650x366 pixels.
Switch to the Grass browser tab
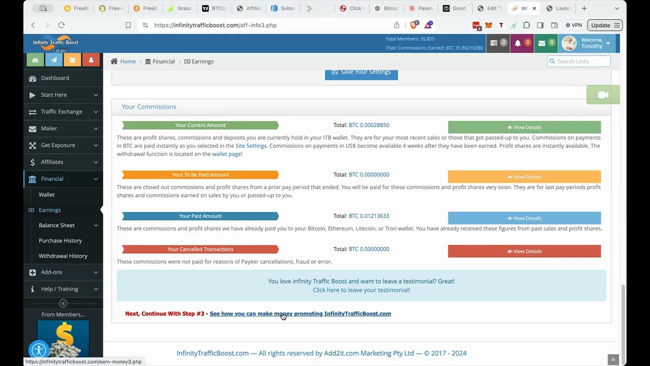coord(179,8)
